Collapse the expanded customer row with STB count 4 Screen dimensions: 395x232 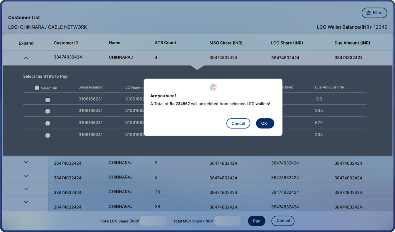click(x=26, y=58)
